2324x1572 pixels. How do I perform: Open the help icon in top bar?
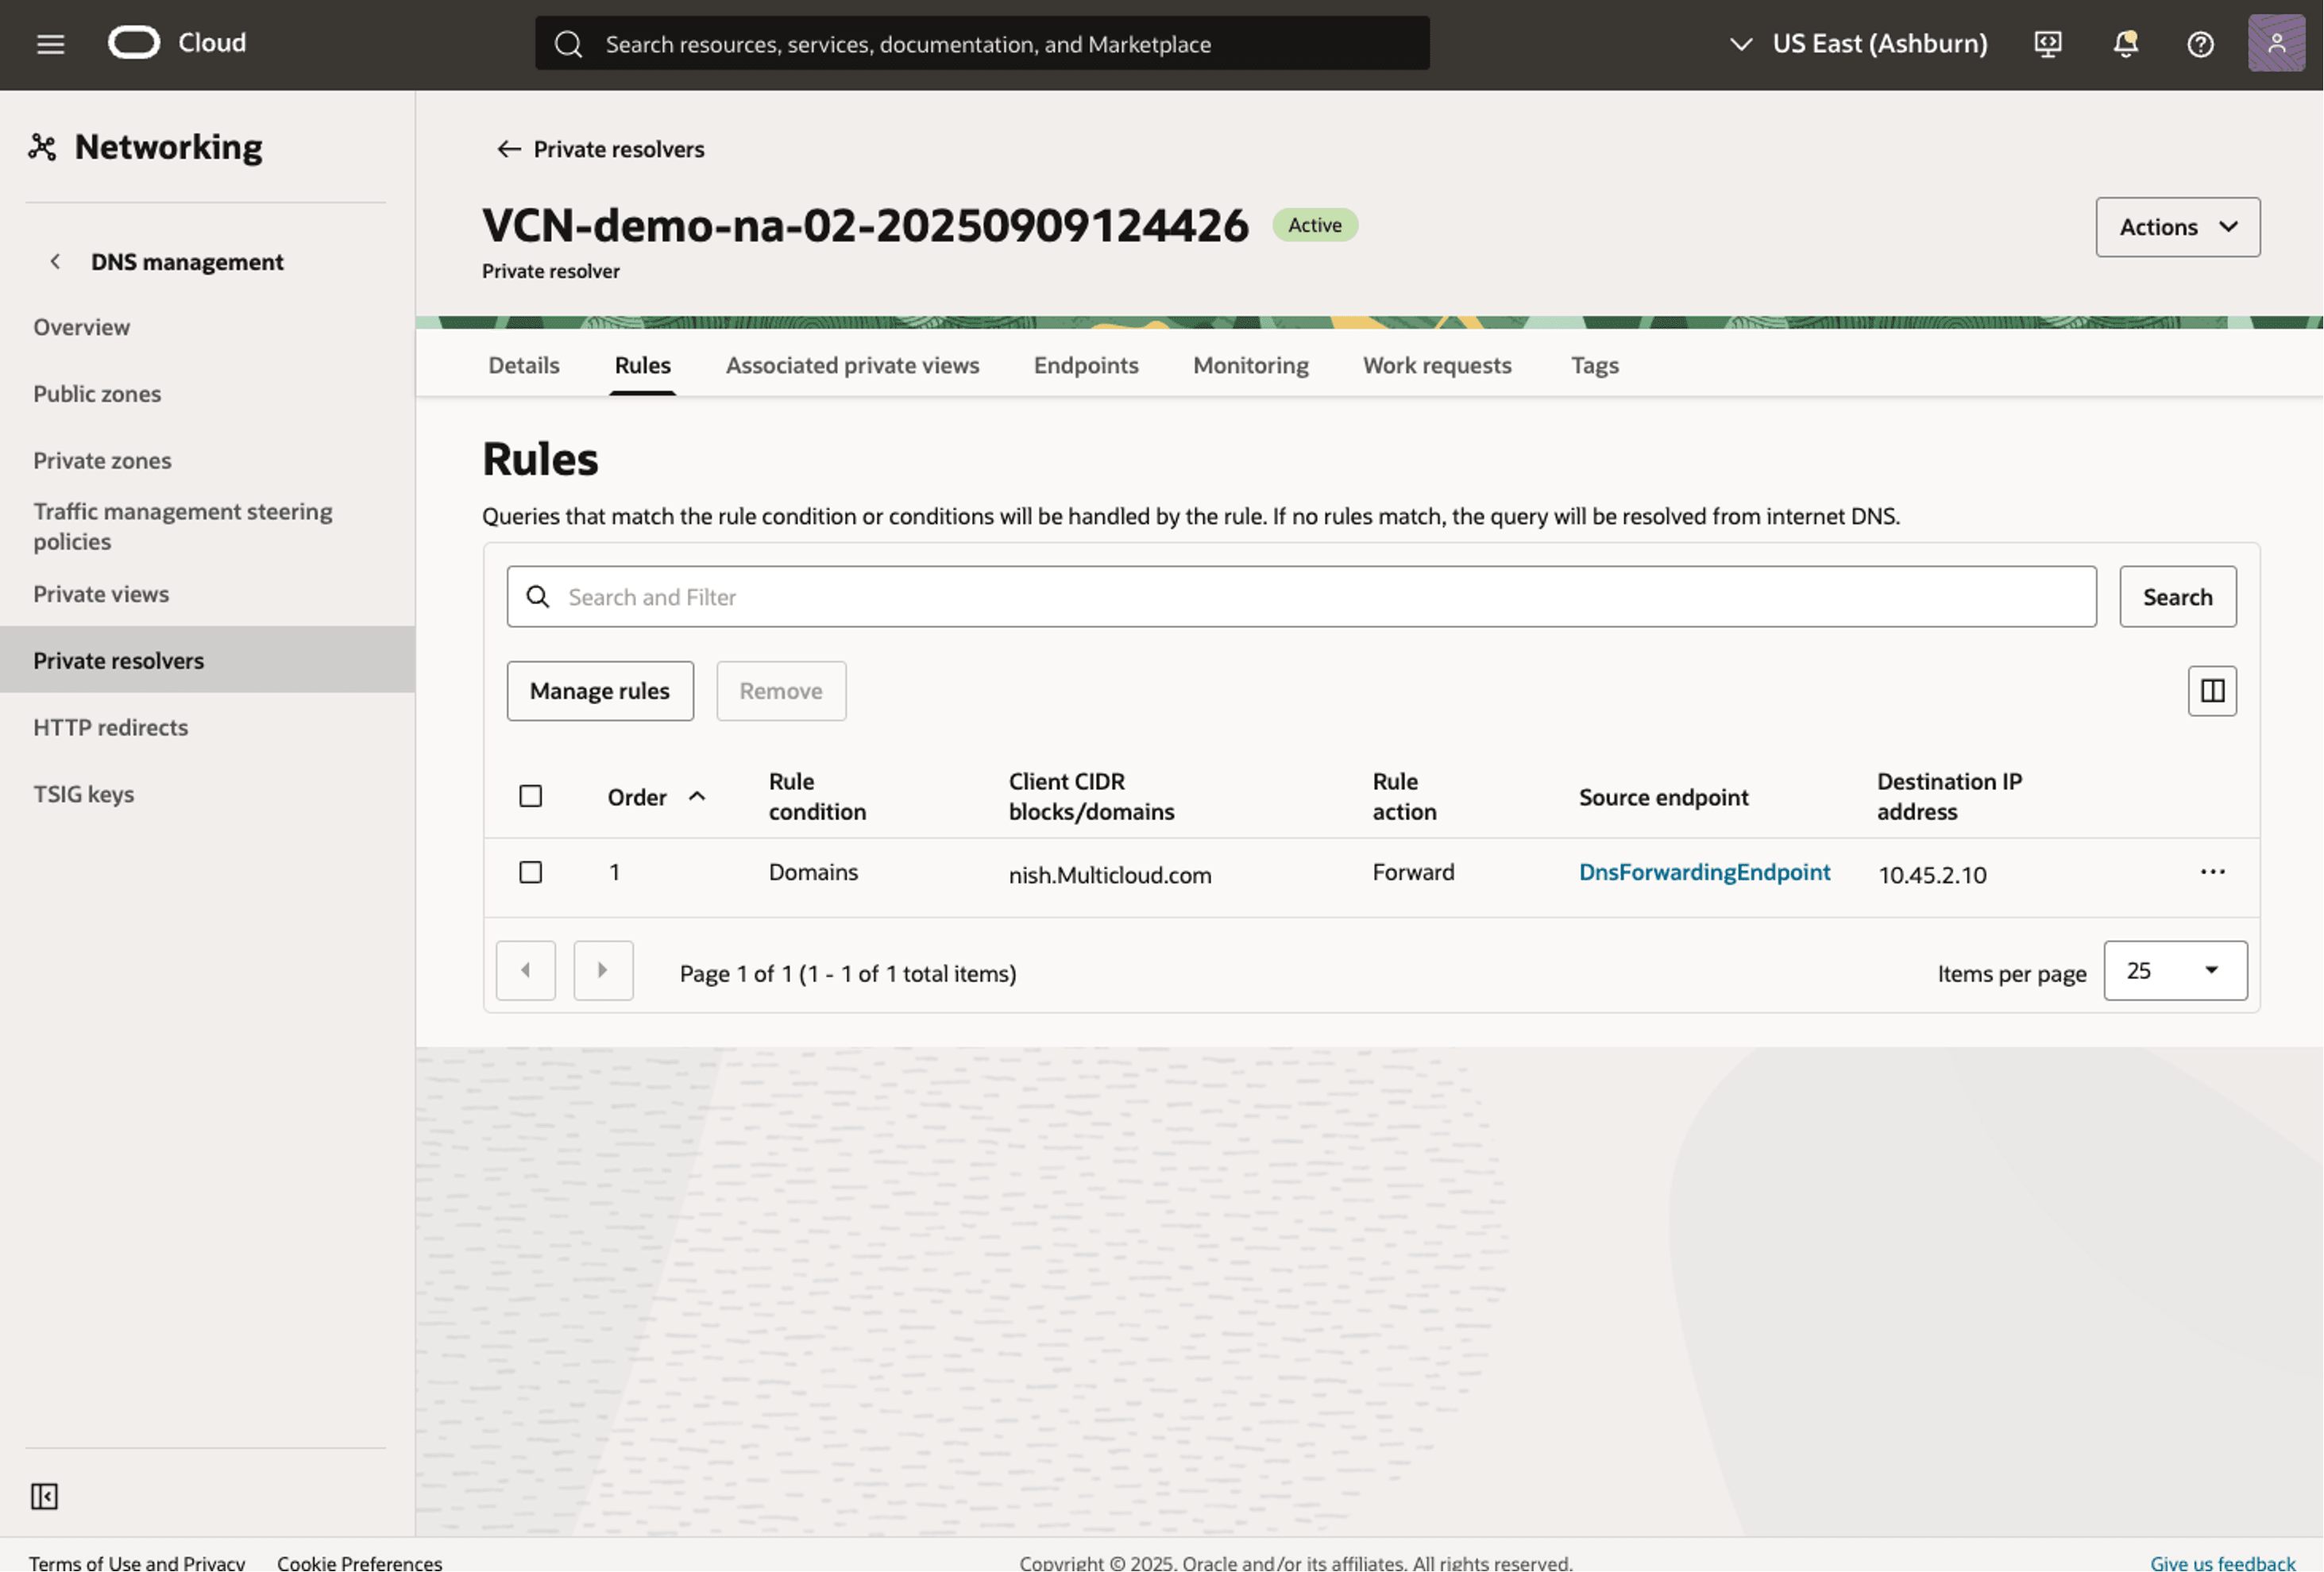click(2200, 43)
